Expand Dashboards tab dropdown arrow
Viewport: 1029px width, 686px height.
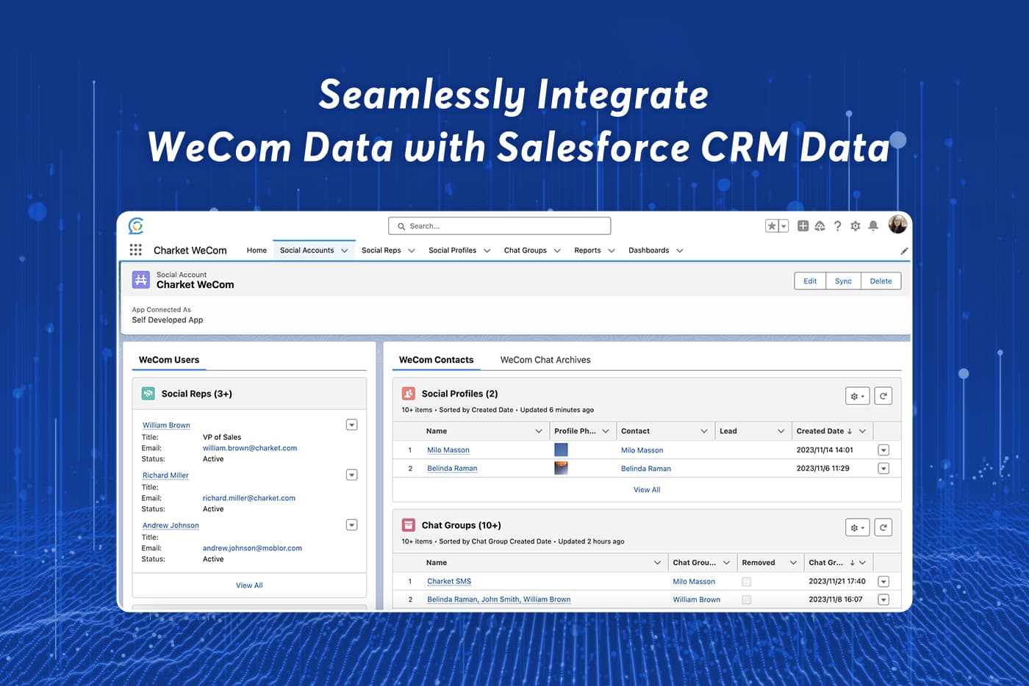click(x=680, y=250)
